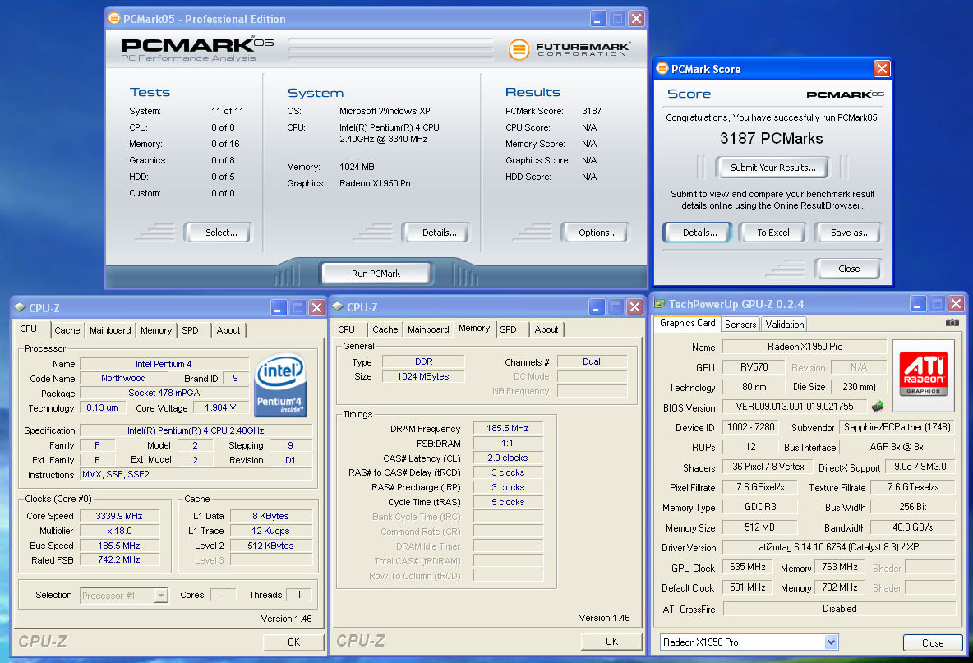This screenshot has height=663, width=973.
Task: Click the left CPU-Z window title icon
Action: pos(20,307)
